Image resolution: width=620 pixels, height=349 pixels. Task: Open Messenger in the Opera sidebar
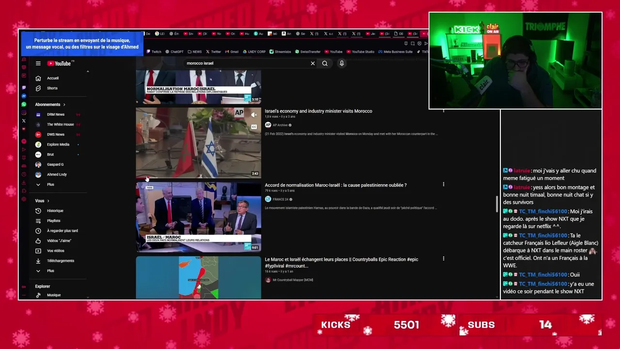[24, 96]
